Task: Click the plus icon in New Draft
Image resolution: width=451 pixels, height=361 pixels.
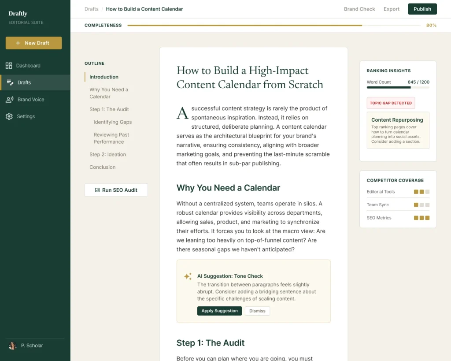Action: coord(18,43)
